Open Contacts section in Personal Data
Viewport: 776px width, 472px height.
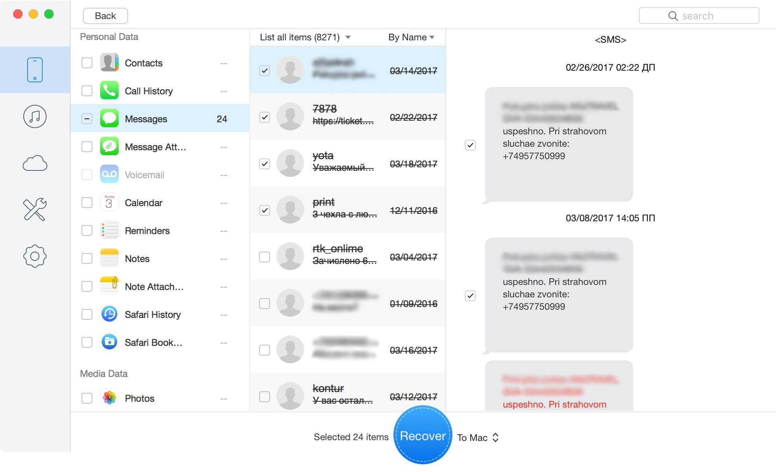point(144,62)
